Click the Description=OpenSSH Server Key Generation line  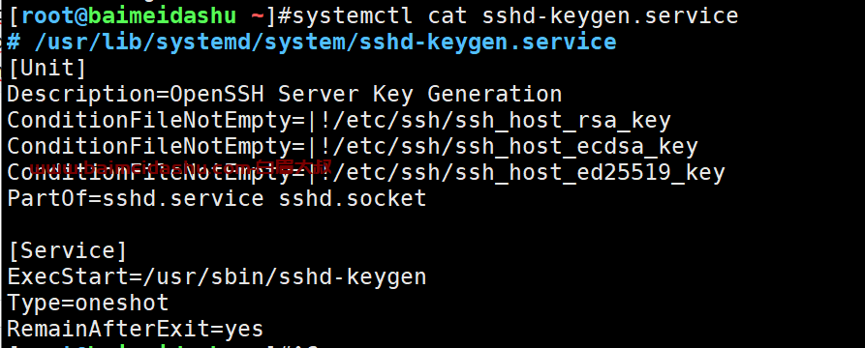[284, 95]
